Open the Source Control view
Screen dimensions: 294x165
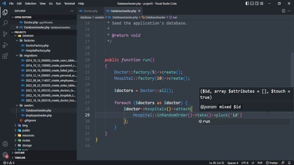coord(5,34)
